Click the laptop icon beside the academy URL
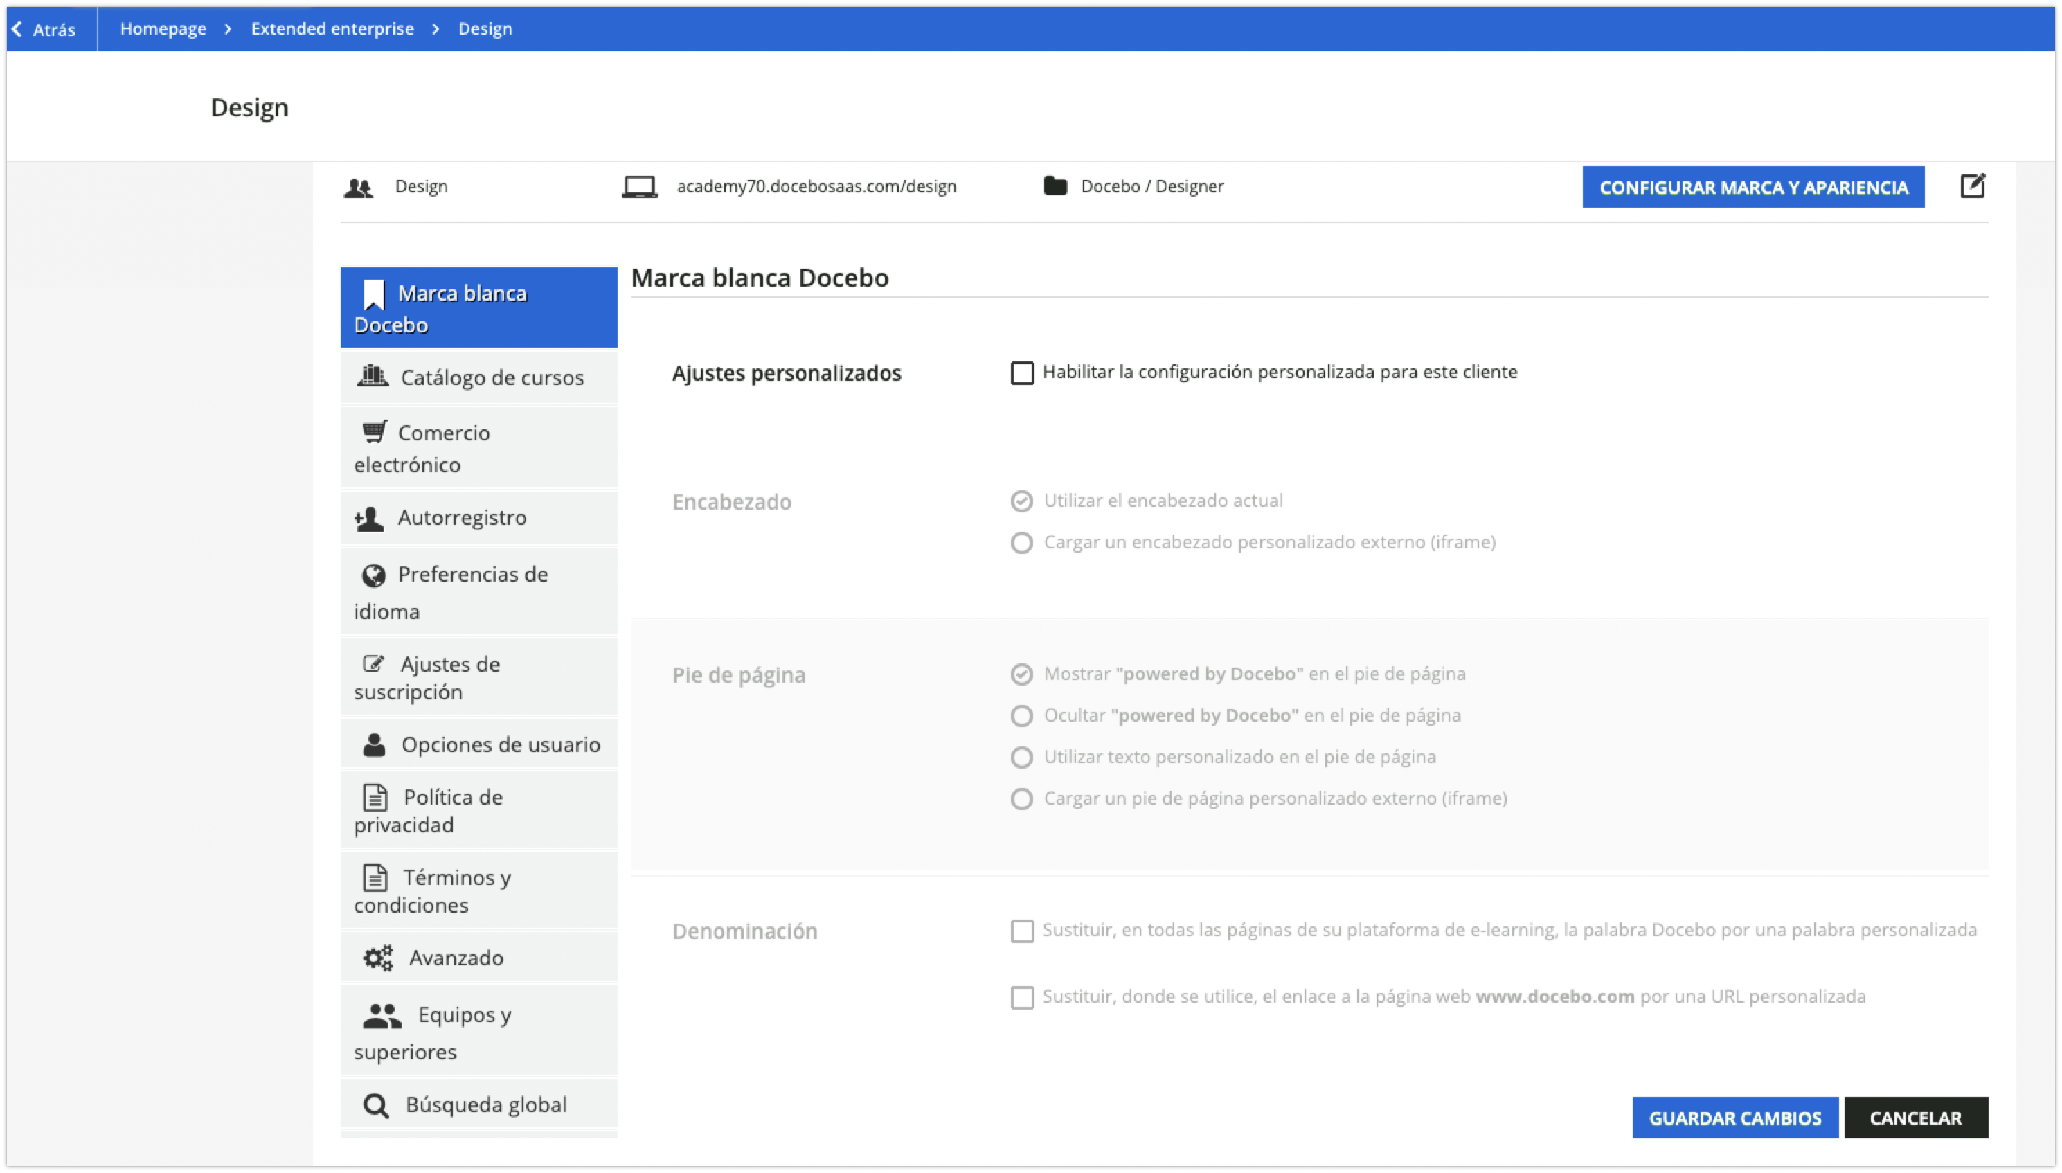 [640, 187]
